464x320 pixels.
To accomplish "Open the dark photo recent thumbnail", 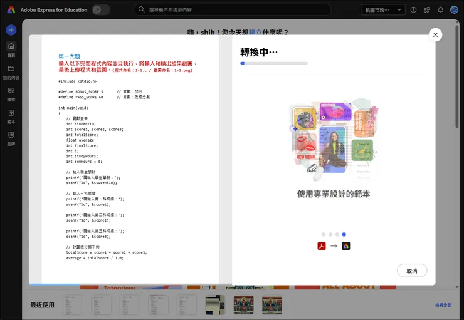I will pos(215,304).
